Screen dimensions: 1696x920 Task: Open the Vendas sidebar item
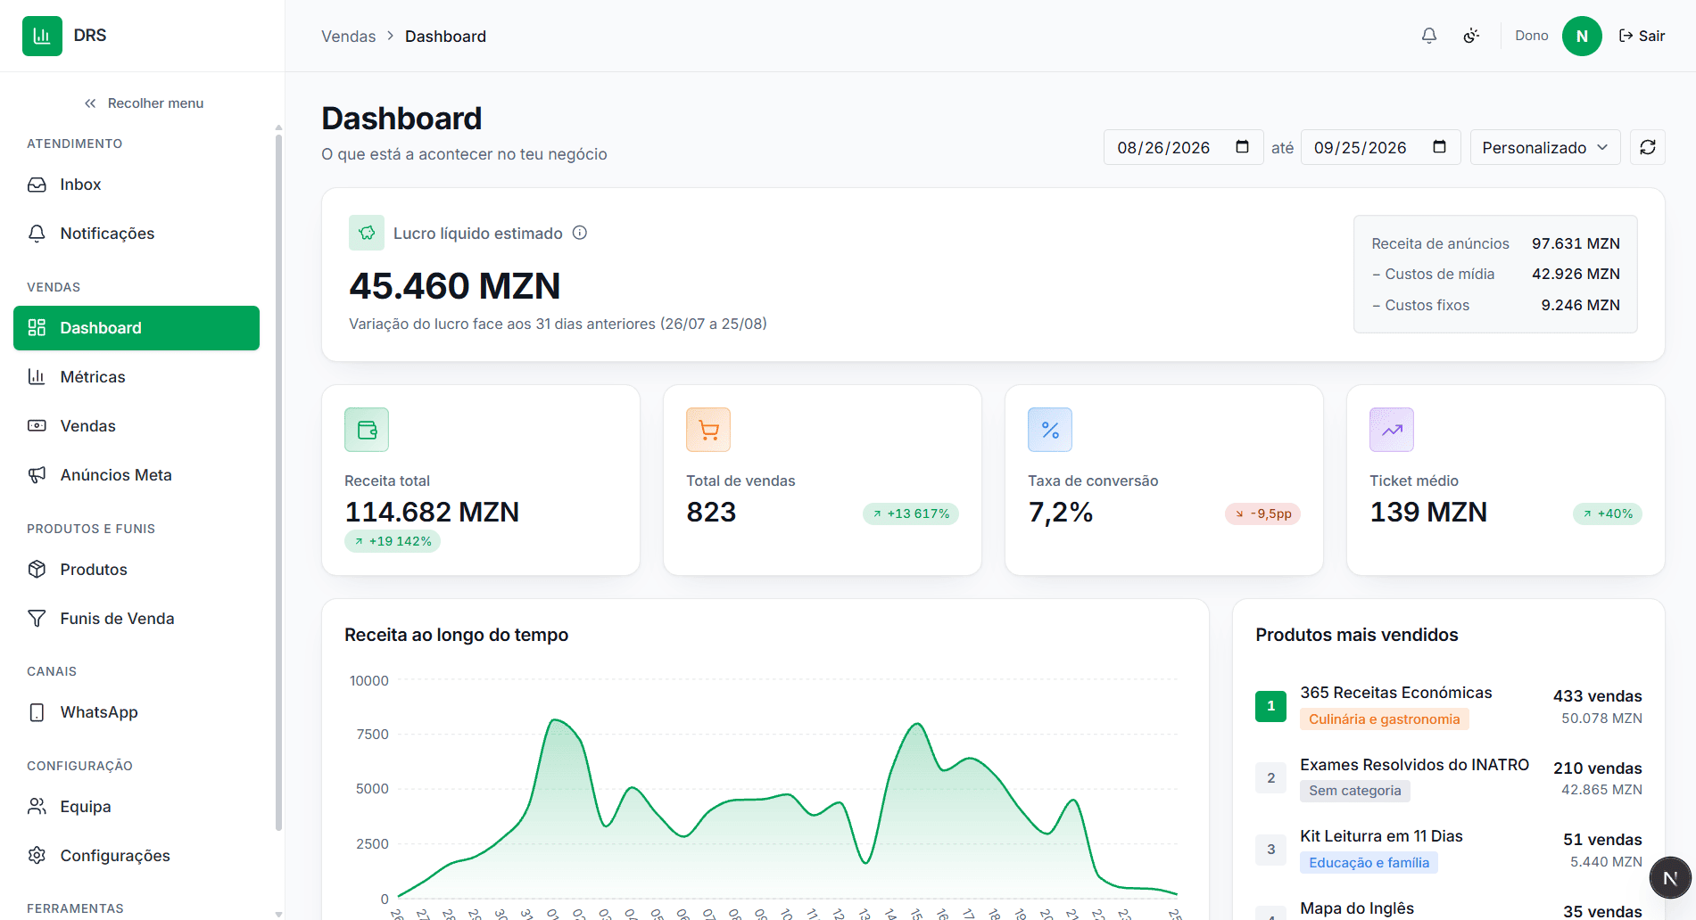[137, 426]
